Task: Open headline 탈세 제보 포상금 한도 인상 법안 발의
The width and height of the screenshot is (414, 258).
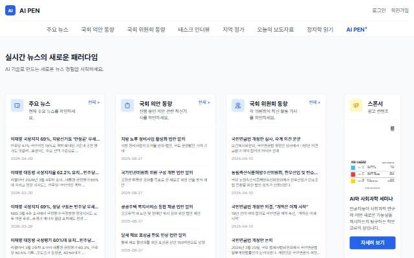Action: click(154, 235)
